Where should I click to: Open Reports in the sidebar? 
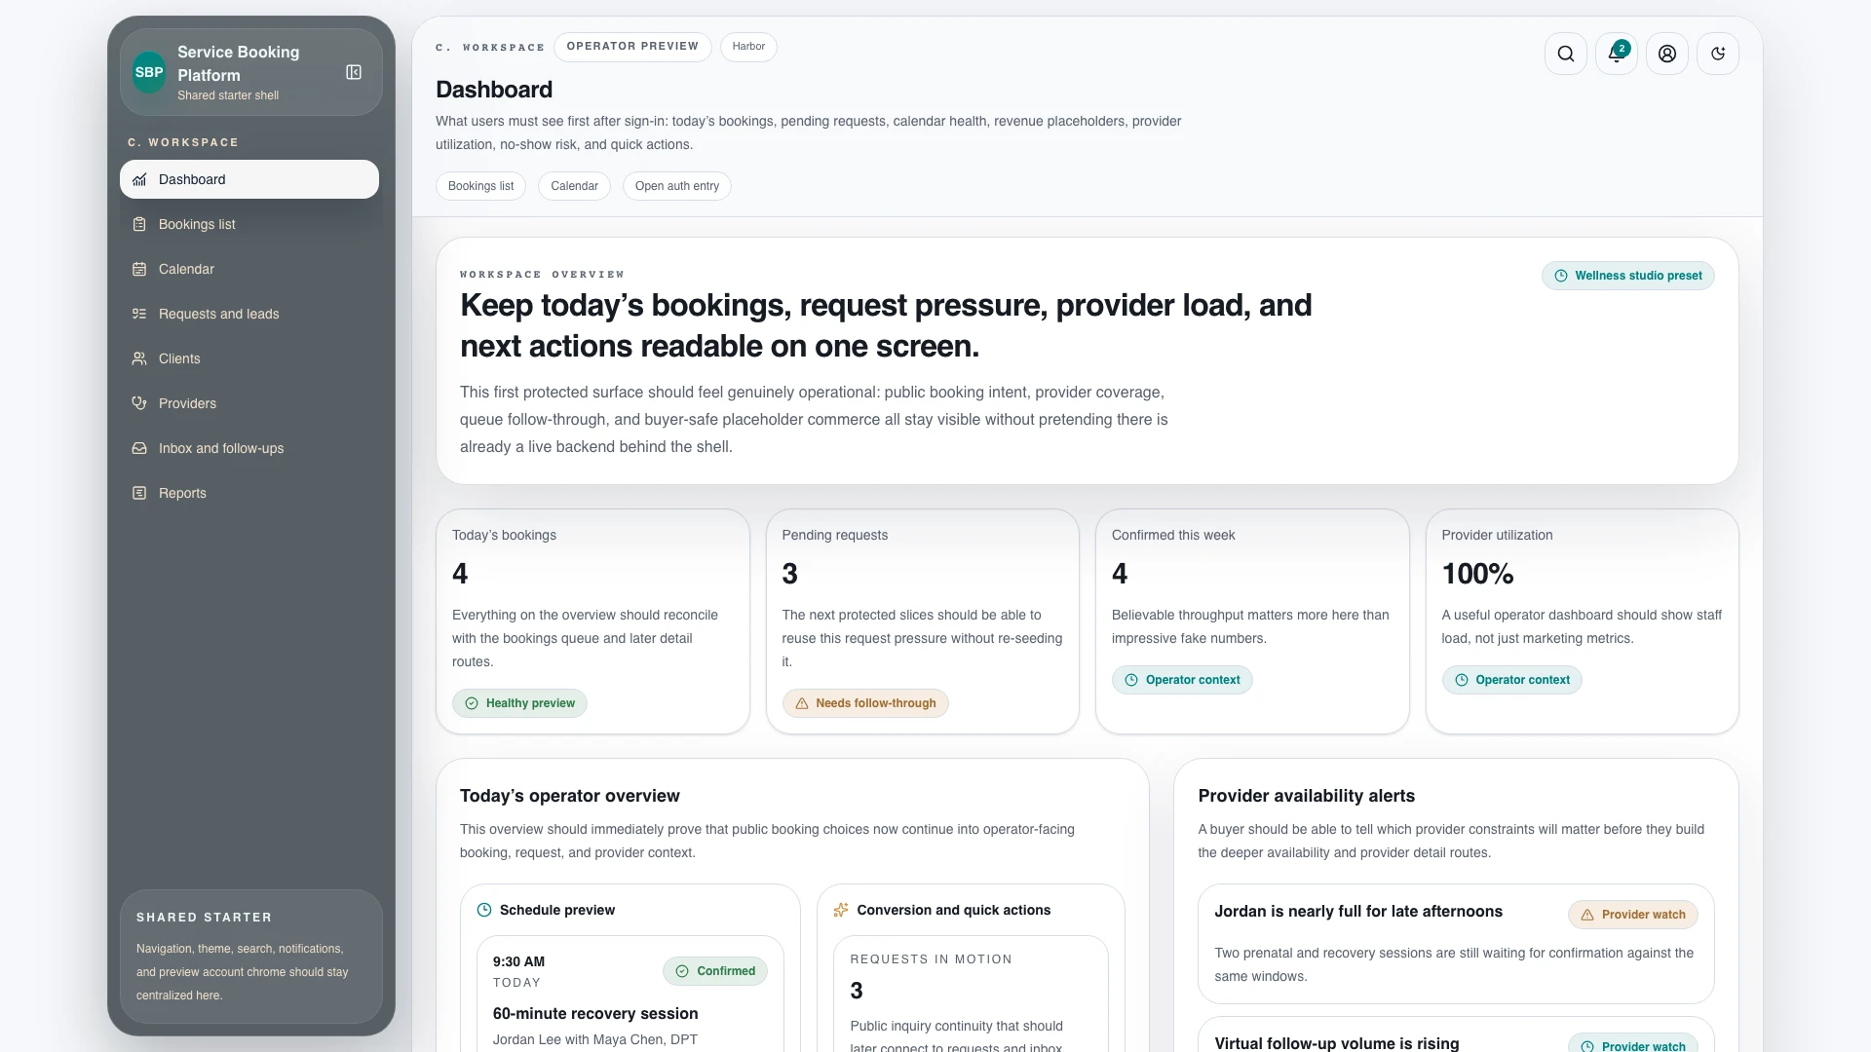pos(249,493)
